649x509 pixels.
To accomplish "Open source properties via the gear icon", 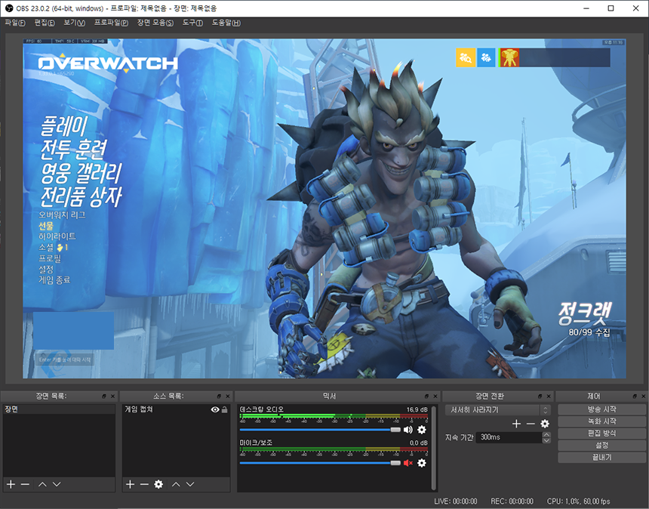I will [158, 484].
